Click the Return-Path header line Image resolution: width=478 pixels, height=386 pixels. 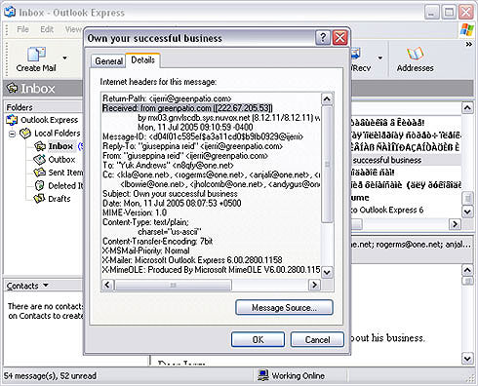(167, 98)
